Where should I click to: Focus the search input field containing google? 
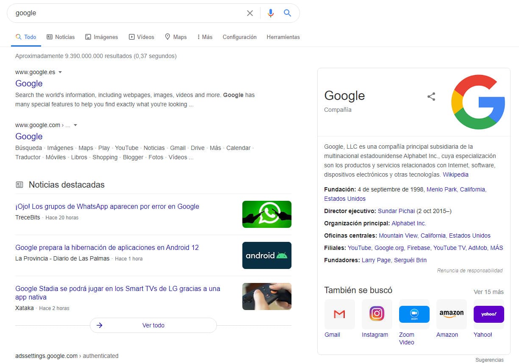[127, 13]
